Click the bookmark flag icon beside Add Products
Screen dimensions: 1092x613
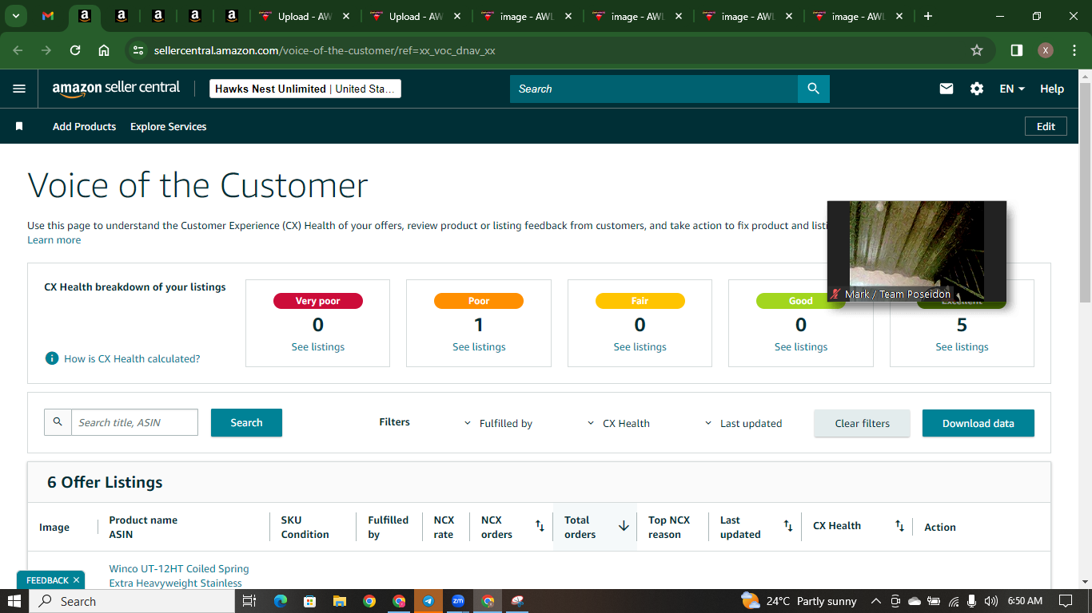click(19, 126)
